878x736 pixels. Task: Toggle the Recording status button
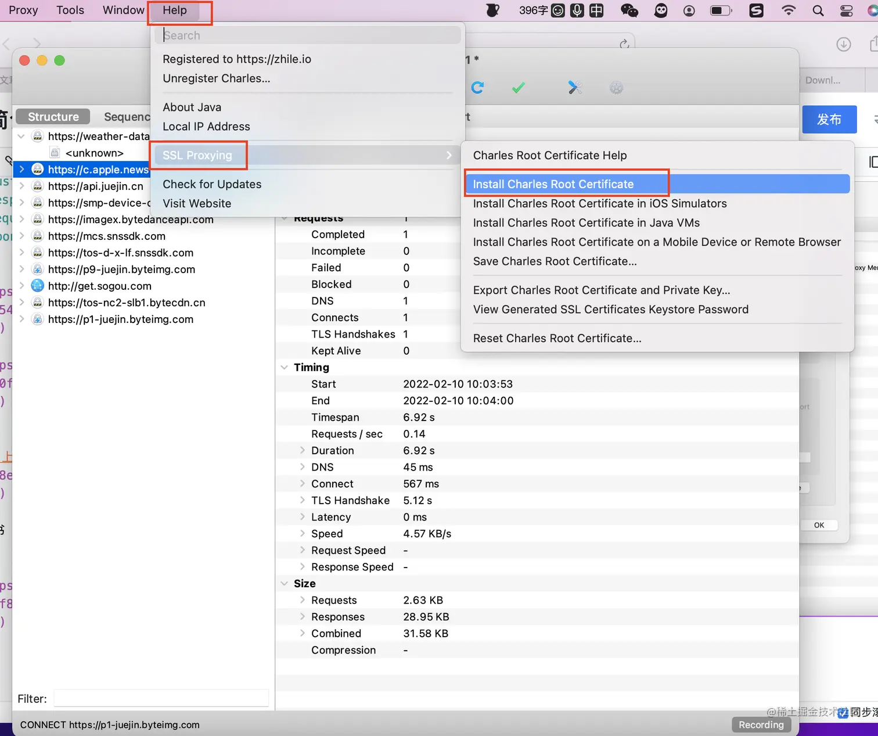point(761,724)
